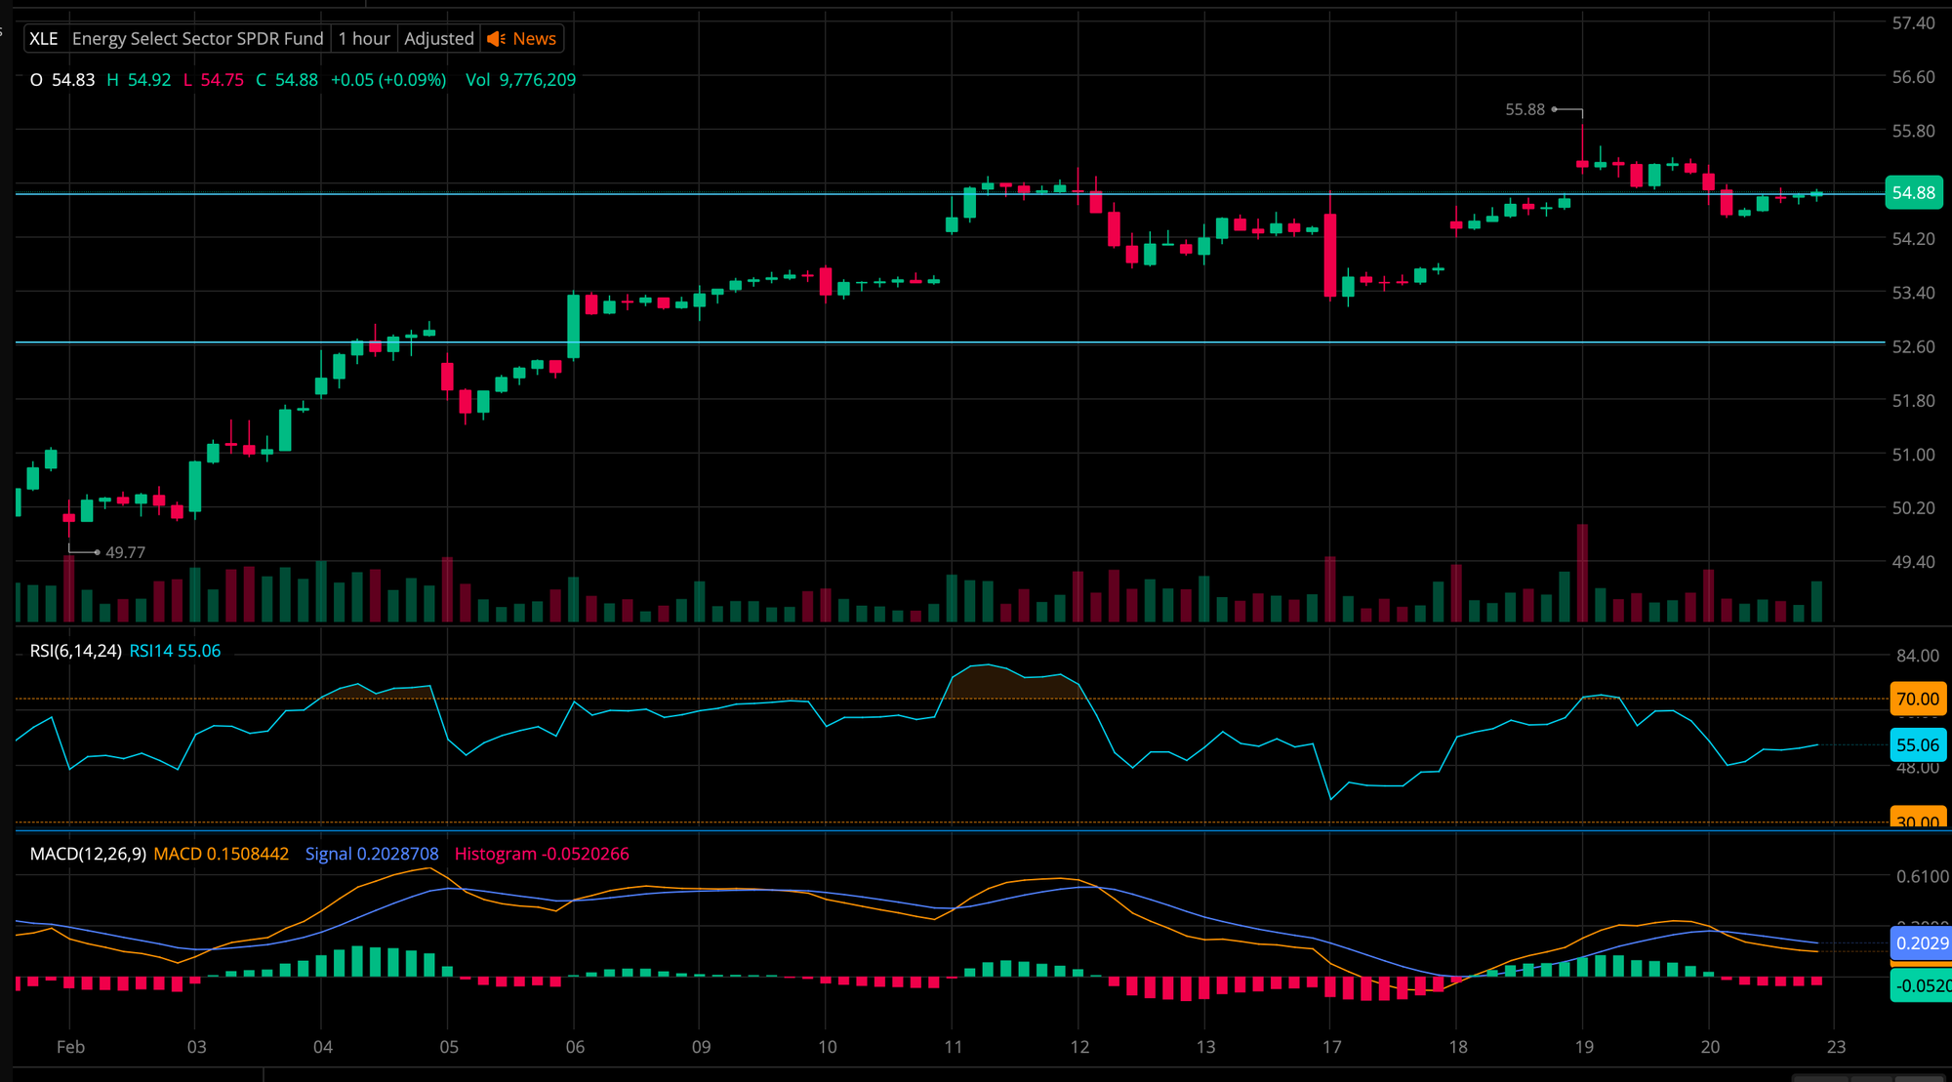This screenshot has width=1952, height=1082.
Task: Click the Histogram -0.0520266 legend entry
Action: click(542, 854)
